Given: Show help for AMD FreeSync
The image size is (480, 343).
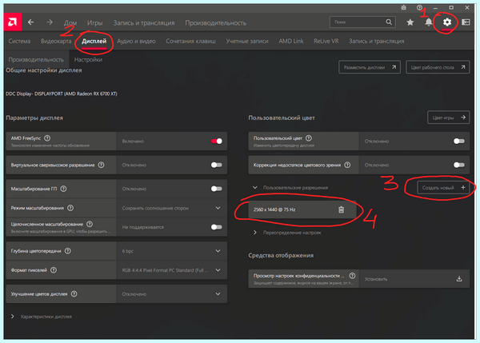Looking at the screenshot, I should click(47, 138).
